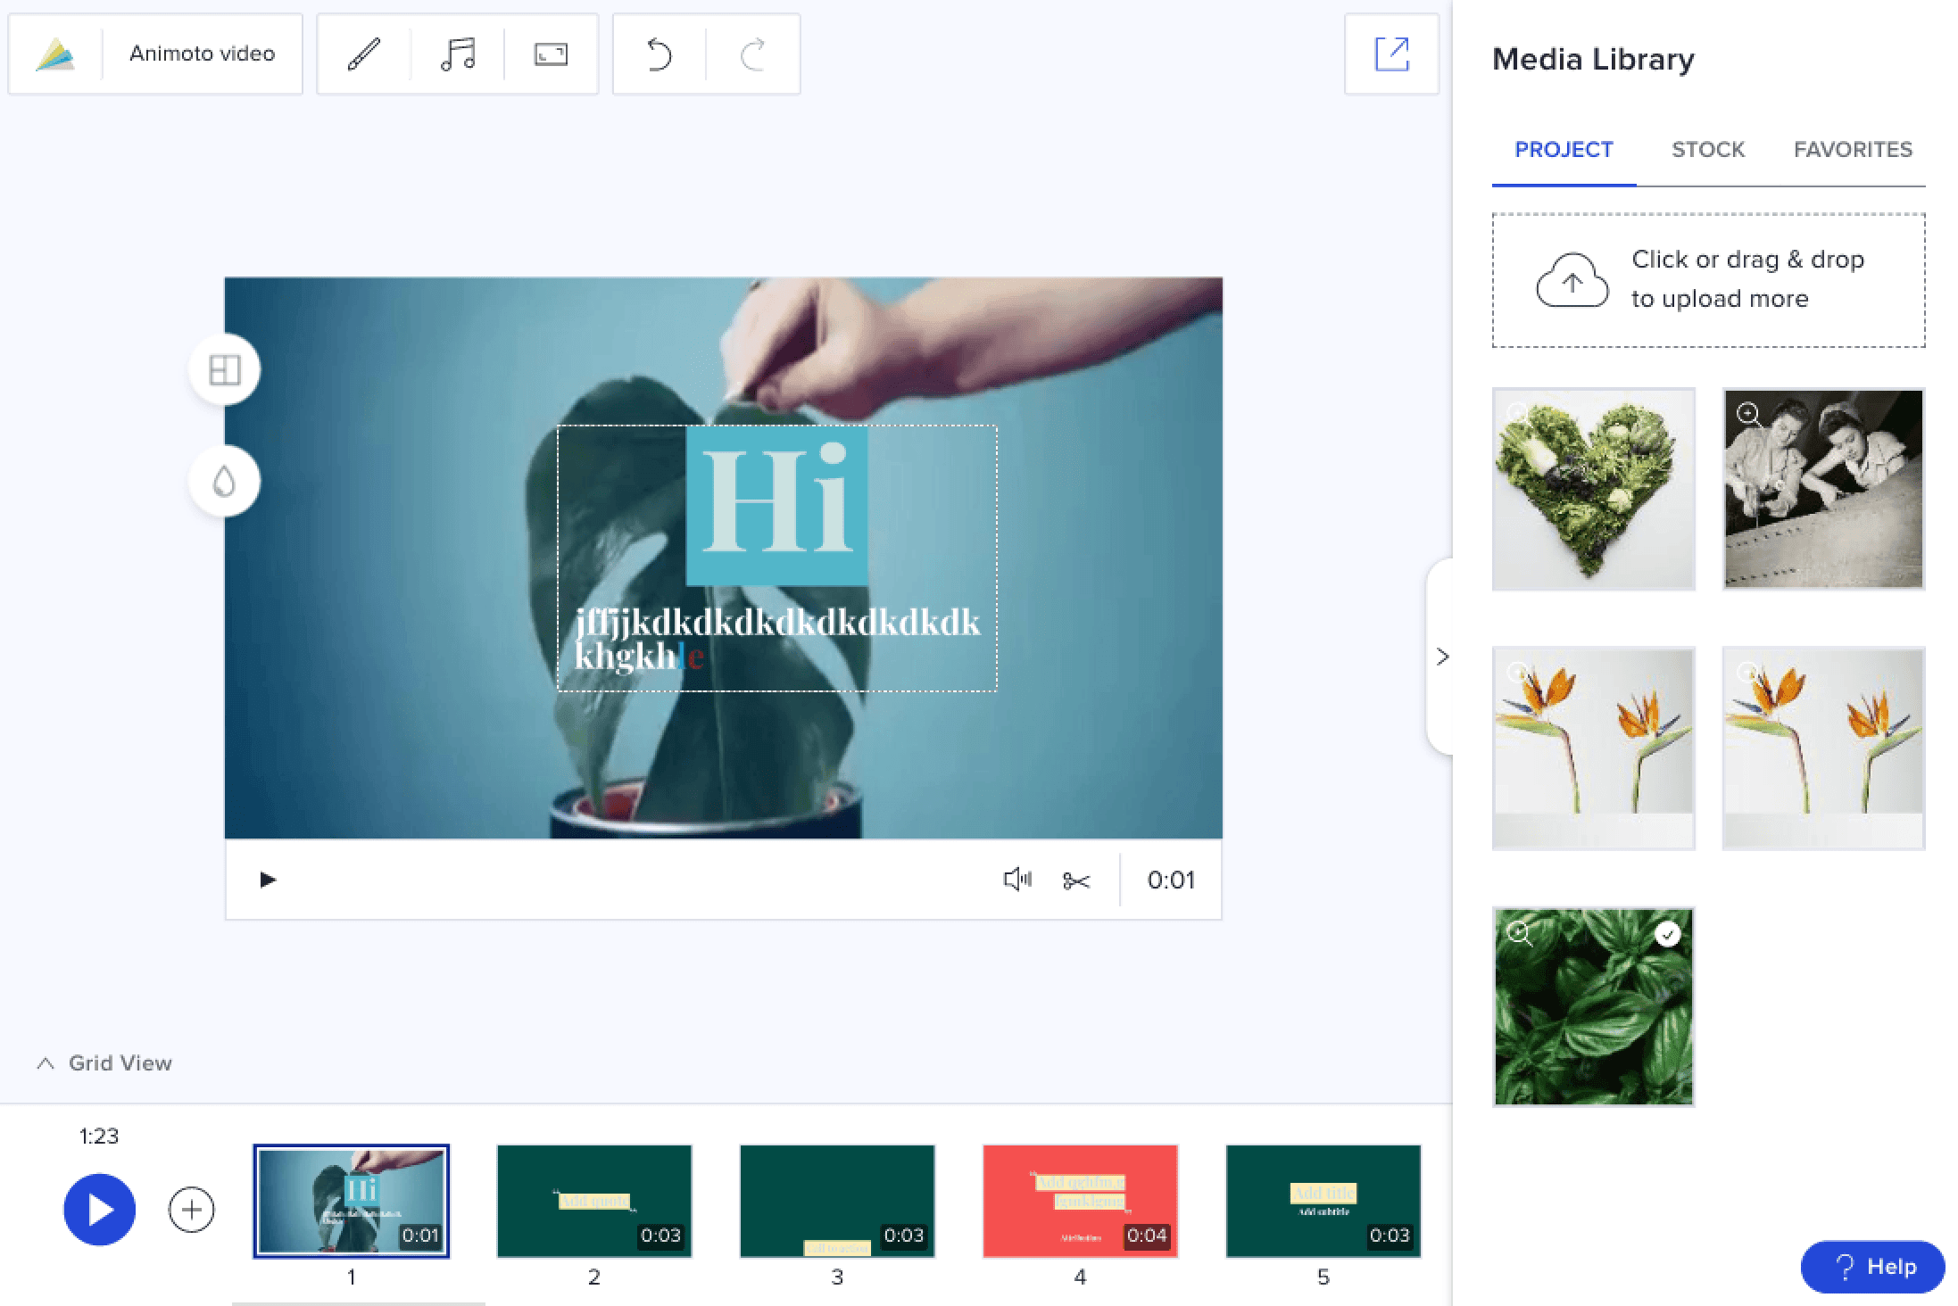
Task: Edit the subtitle text in preview
Action: [776, 639]
